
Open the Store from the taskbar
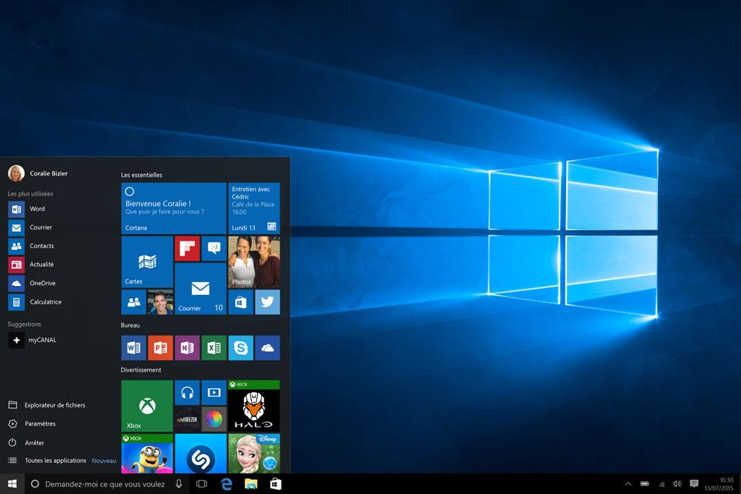[276, 484]
